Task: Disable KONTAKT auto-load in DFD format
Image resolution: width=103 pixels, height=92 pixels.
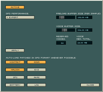Action: click(x=15, y=62)
